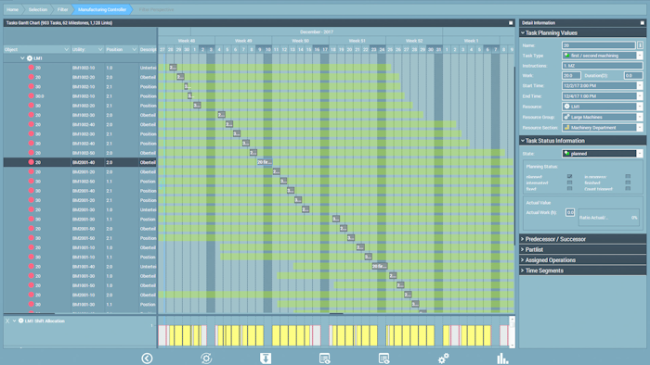Maximize the Tasks Gantt Chart panel
This screenshot has width=650, height=365.
pos(511,23)
